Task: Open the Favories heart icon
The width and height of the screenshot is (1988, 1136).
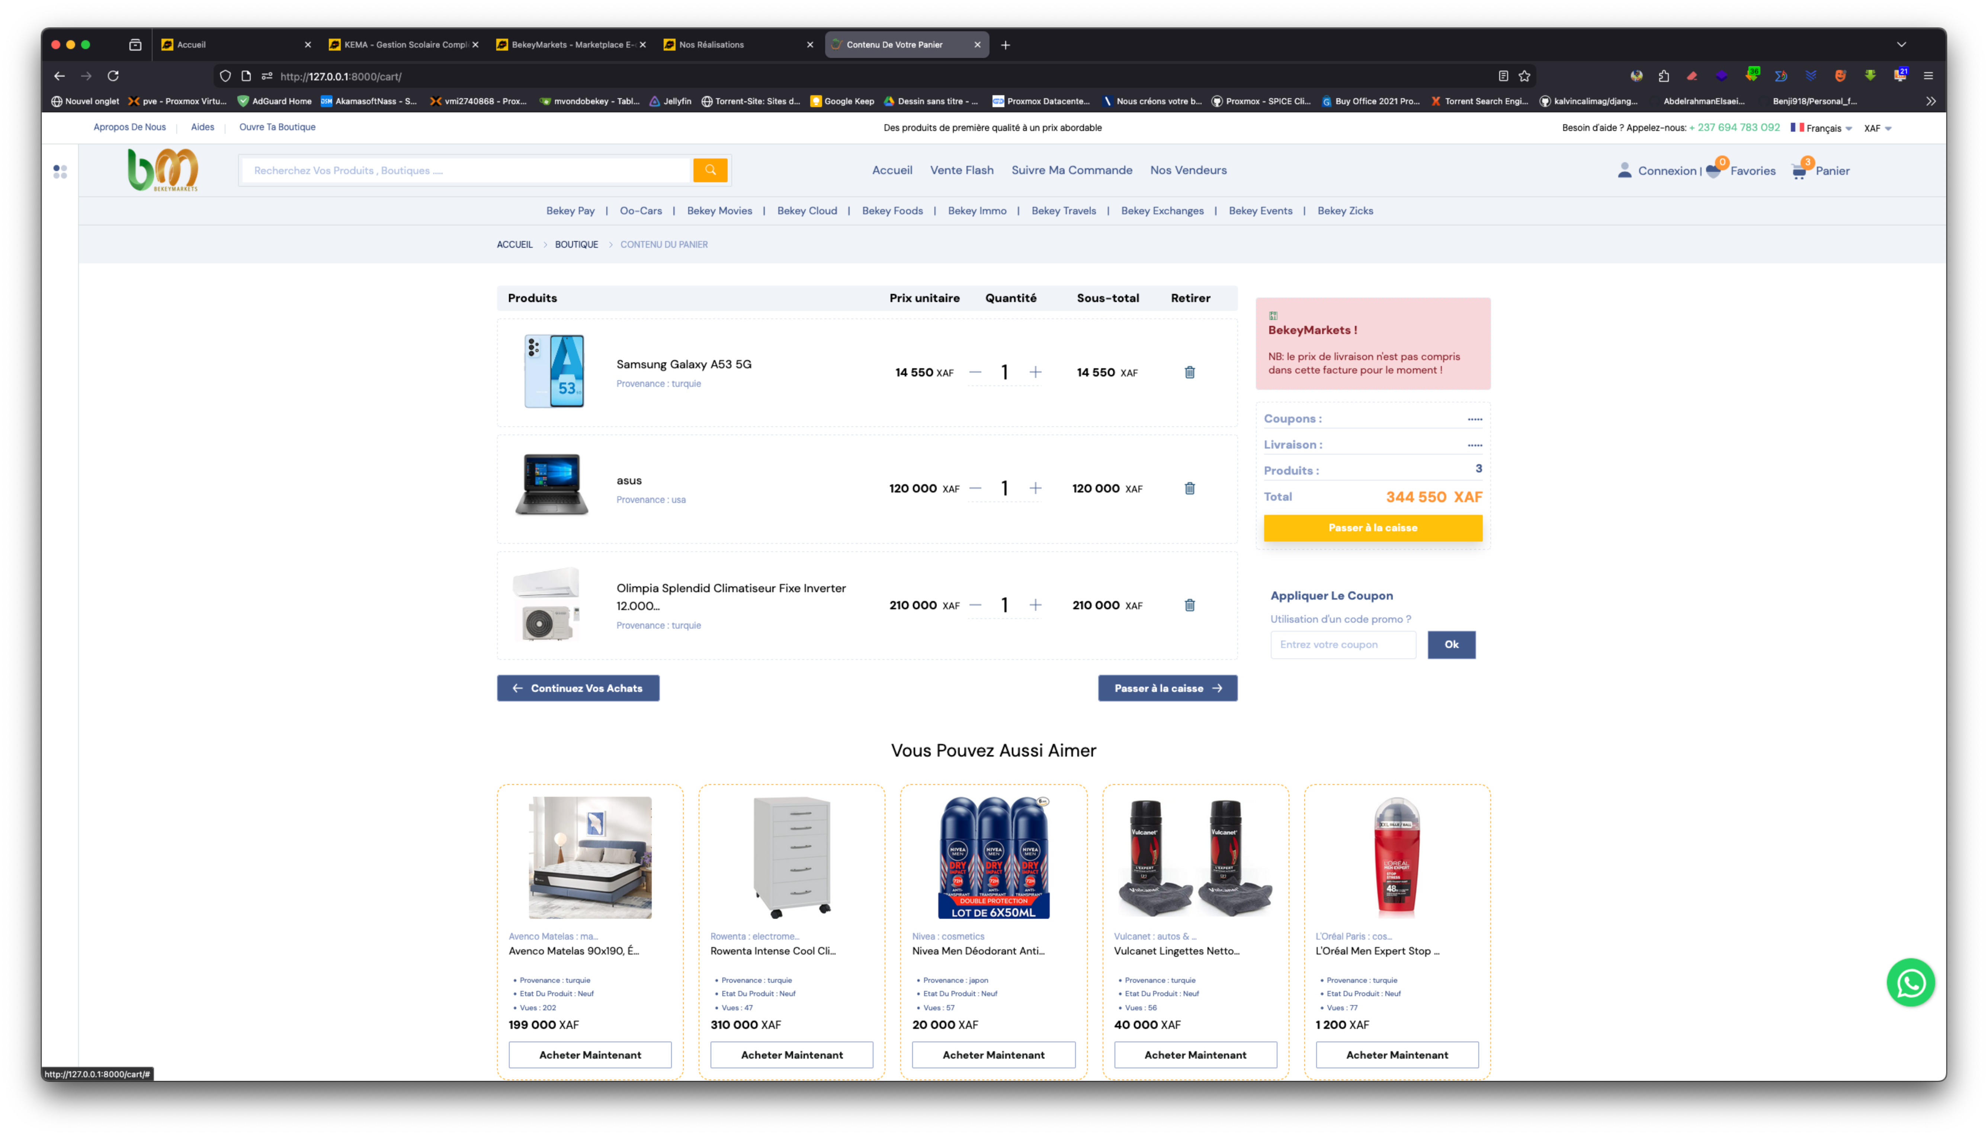Action: 1713,171
